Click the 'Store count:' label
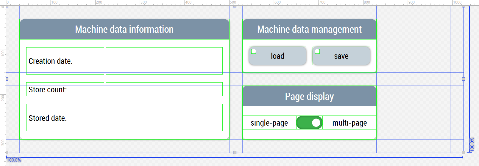Viewport: 479px width, 166px height. (x=48, y=90)
